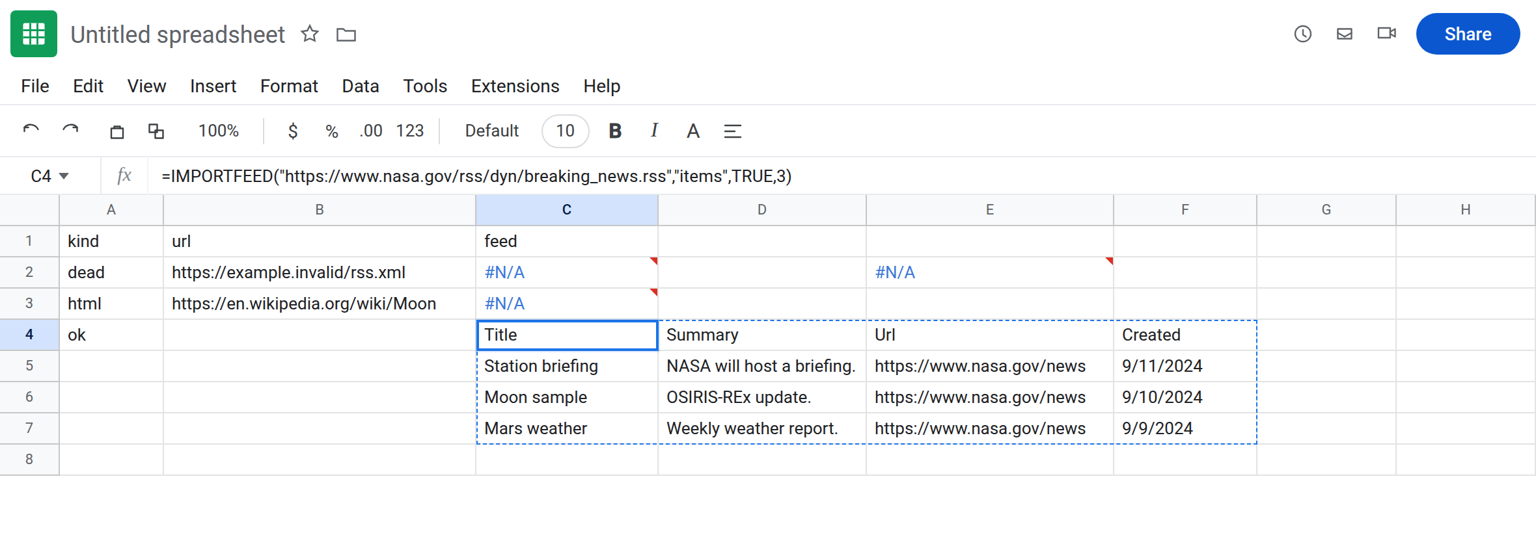
Task: Star the Untitled spreadsheet
Action: 310,34
